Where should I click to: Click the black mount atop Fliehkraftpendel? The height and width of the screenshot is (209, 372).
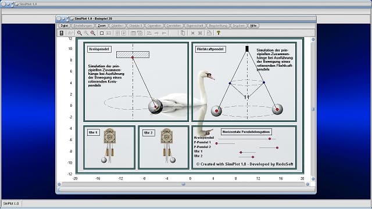(247, 49)
